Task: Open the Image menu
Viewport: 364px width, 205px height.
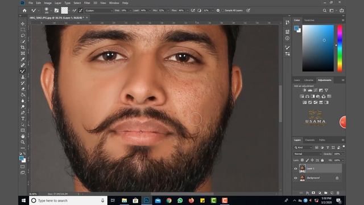Action: pos(48,3)
